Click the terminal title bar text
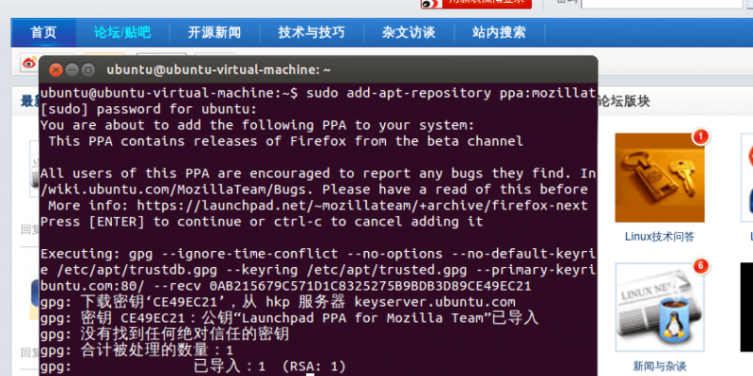 [x=218, y=70]
